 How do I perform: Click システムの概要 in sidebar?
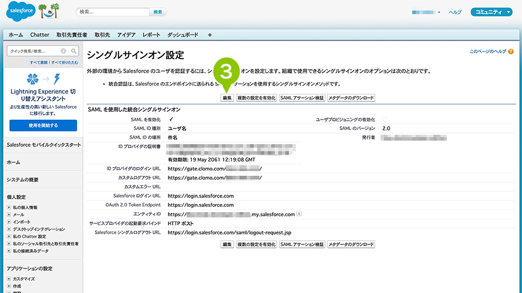[22, 180]
